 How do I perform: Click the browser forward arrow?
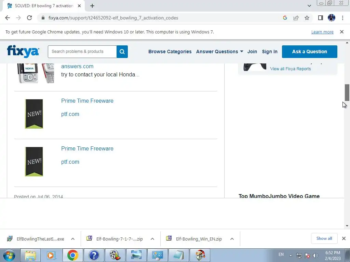[18, 18]
